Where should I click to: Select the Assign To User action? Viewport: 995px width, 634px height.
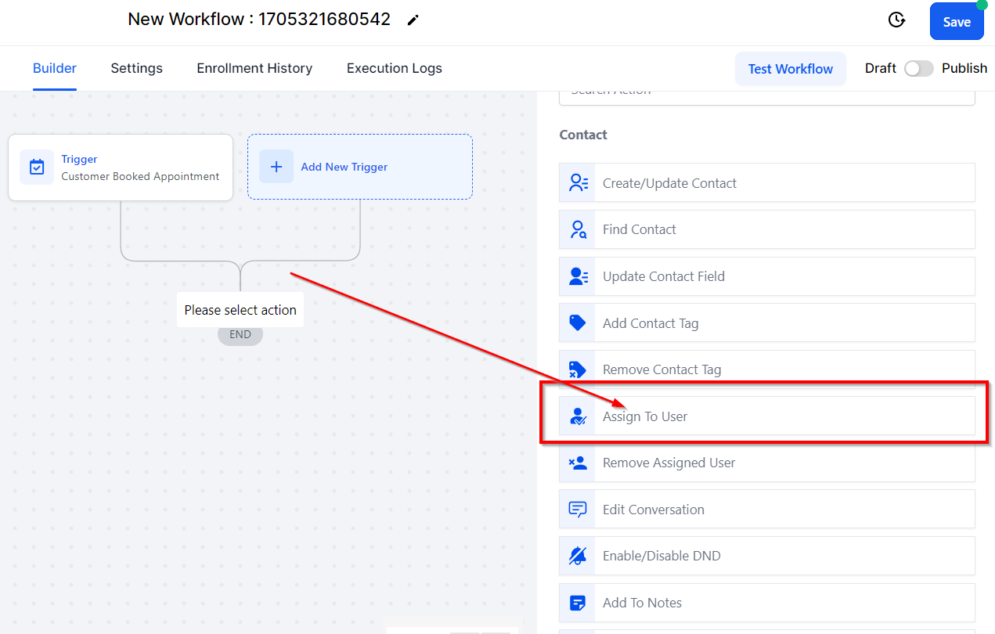tap(767, 416)
